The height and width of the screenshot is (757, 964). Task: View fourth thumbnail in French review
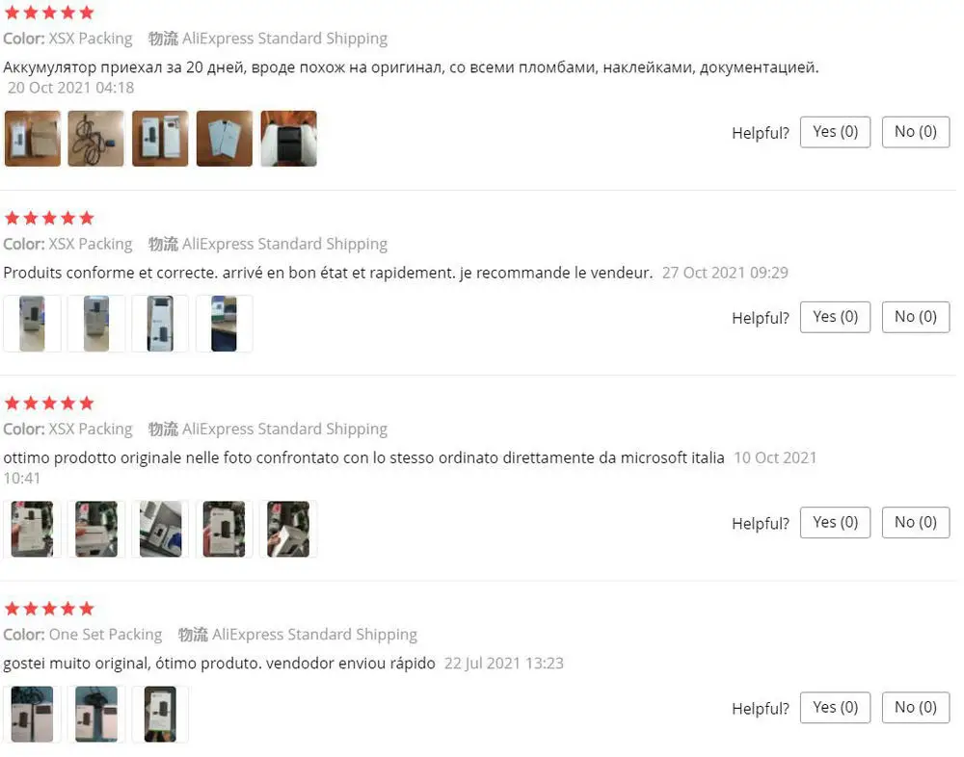point(225,324)
